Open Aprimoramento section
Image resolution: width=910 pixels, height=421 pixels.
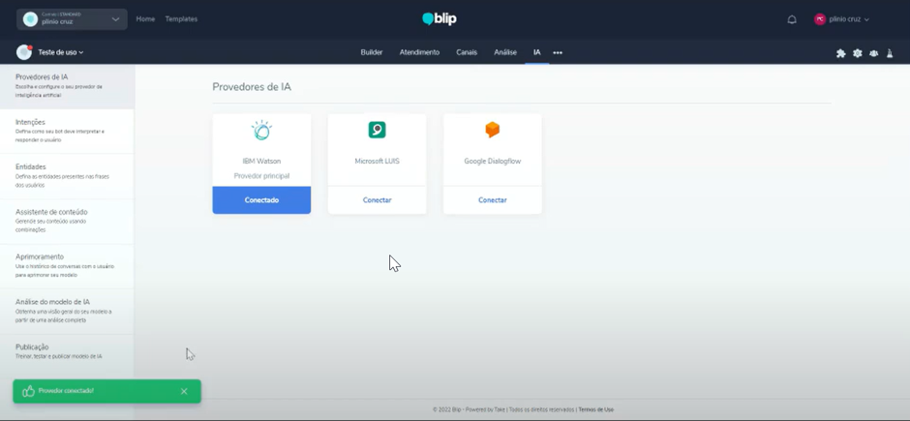(67, 266)
